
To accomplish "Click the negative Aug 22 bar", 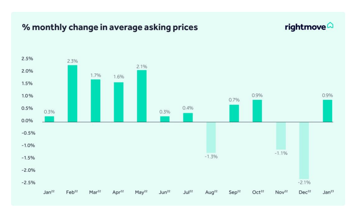I will 211,137.
